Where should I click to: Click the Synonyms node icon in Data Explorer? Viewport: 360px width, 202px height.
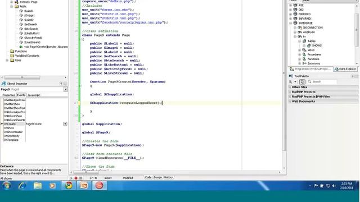click(304, 63)
